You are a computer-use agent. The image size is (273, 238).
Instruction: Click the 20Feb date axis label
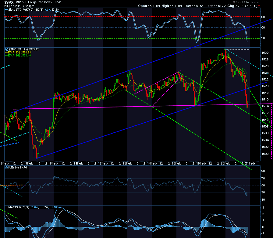[x=225, y=163]
